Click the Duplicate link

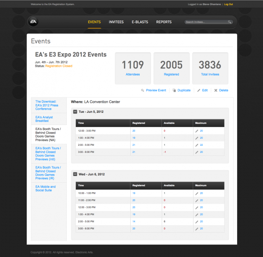pos(184,90)
